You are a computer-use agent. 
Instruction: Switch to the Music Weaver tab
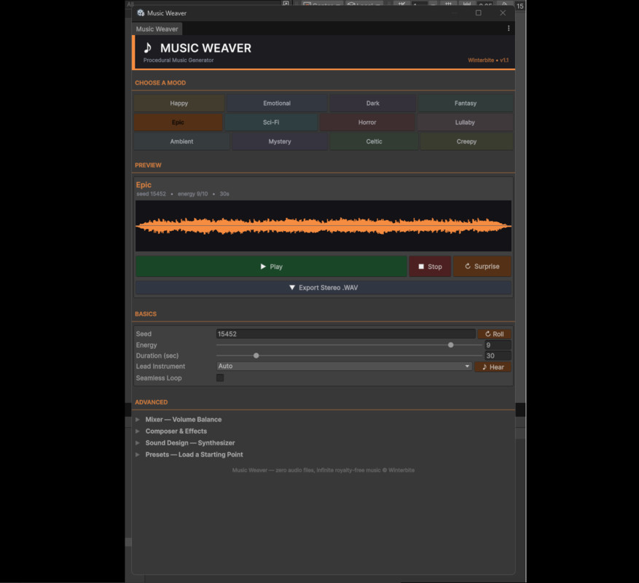(157, 29)
